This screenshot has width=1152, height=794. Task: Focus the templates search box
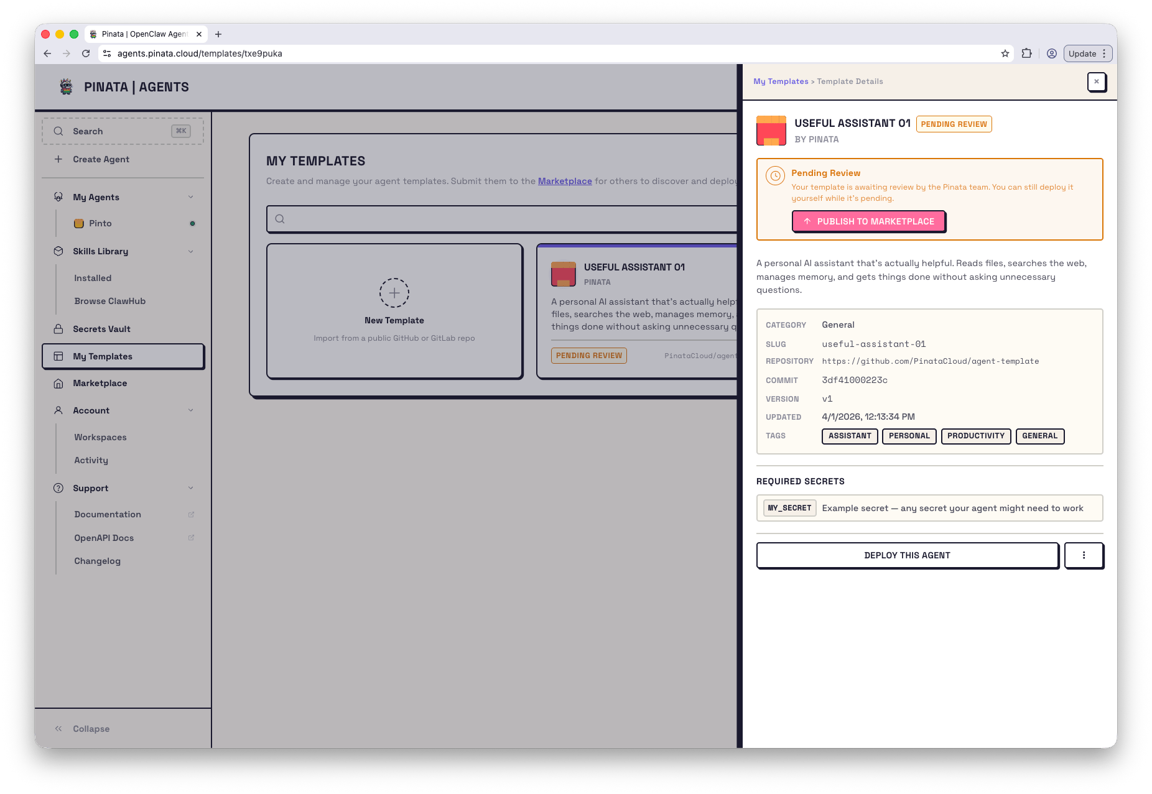click(x=501, y=219)
